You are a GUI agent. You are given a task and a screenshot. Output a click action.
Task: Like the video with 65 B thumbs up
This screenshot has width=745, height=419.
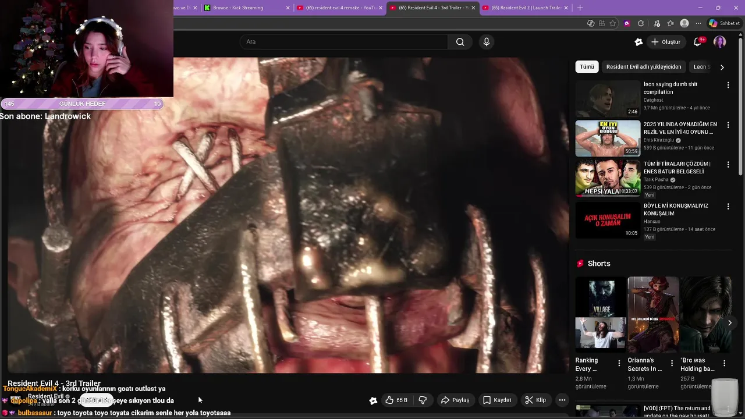396,400
